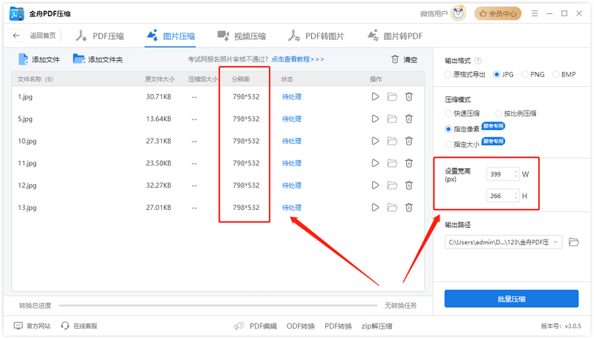Delete 13.jpg from the list
The width and height of the screenshot is (594, 339).
[x=409, y=208]
